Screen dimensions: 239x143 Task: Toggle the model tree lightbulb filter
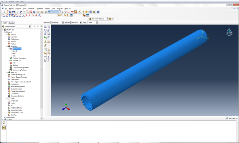[41, 26]
